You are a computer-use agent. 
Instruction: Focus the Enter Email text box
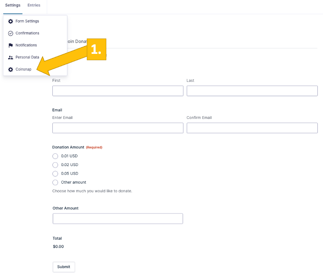tap(118, 128)
